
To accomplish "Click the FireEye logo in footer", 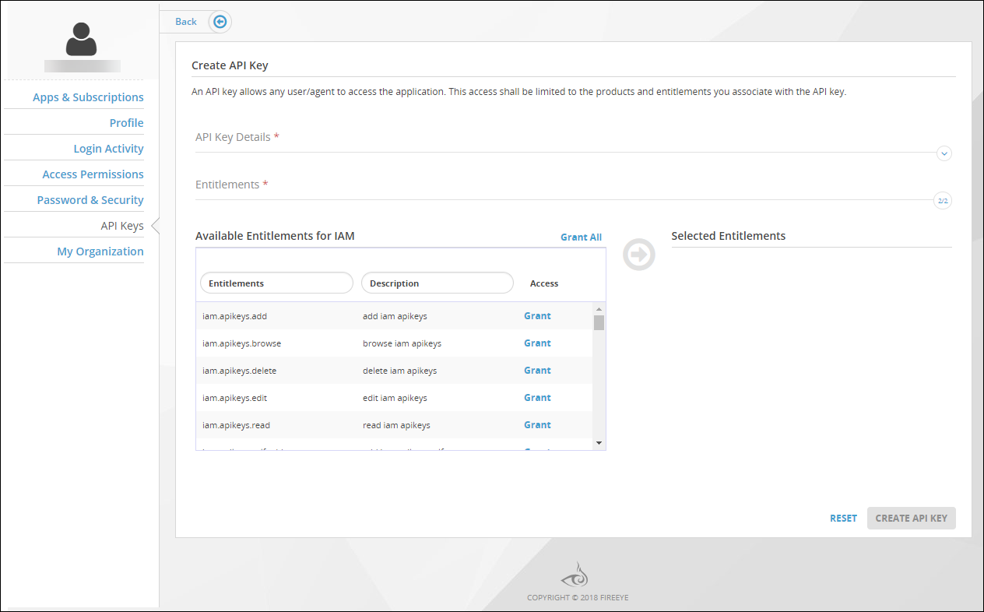I will [x=575, y=575].
